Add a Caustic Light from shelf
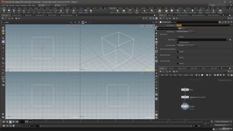233x131 pixels. tap(178, 11)
